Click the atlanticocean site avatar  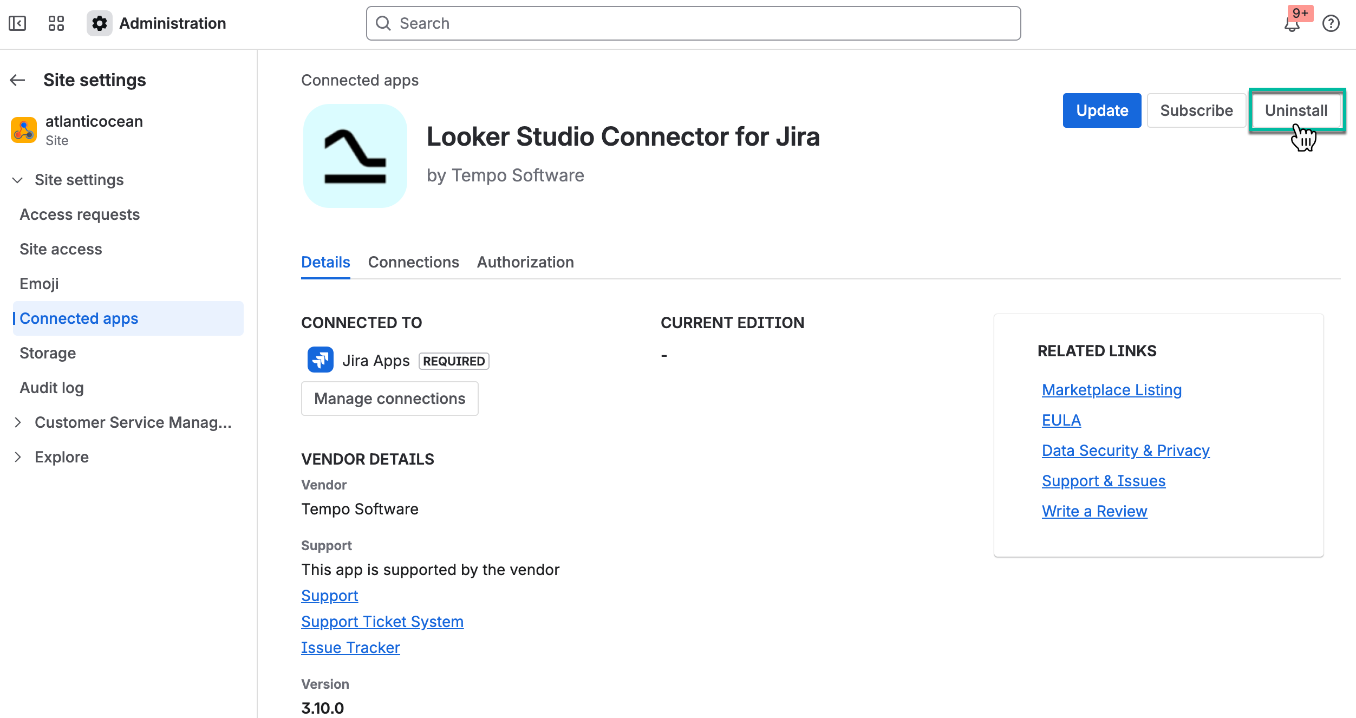pos(23,130)
